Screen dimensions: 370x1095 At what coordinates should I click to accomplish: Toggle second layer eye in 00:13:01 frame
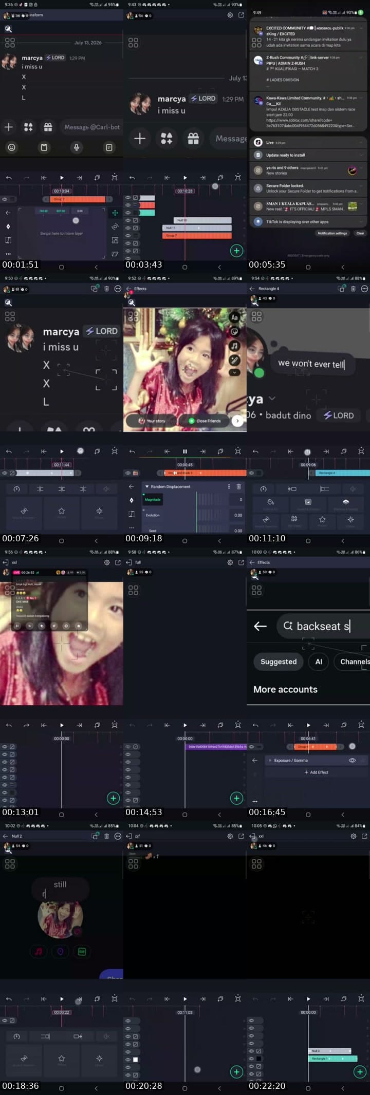coord(5,754)
